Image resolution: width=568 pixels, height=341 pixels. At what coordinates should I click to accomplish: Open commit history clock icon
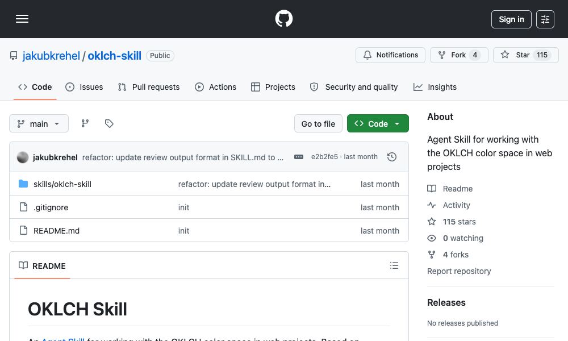(392, 157)
